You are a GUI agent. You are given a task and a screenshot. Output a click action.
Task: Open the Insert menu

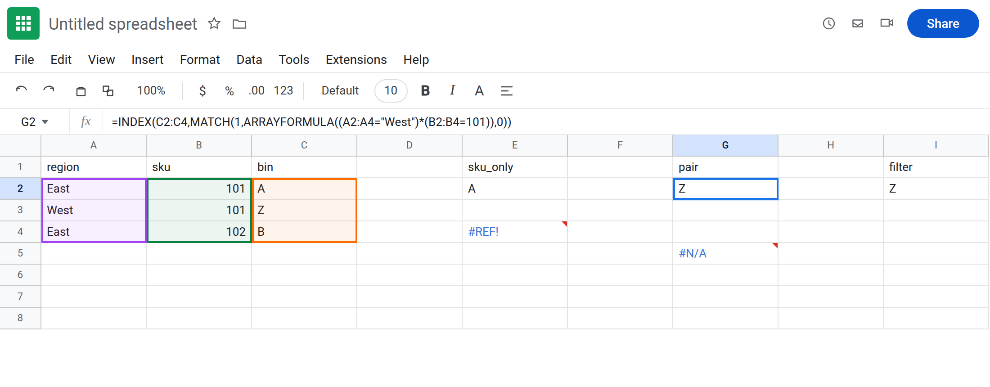(x=147, y=59)
